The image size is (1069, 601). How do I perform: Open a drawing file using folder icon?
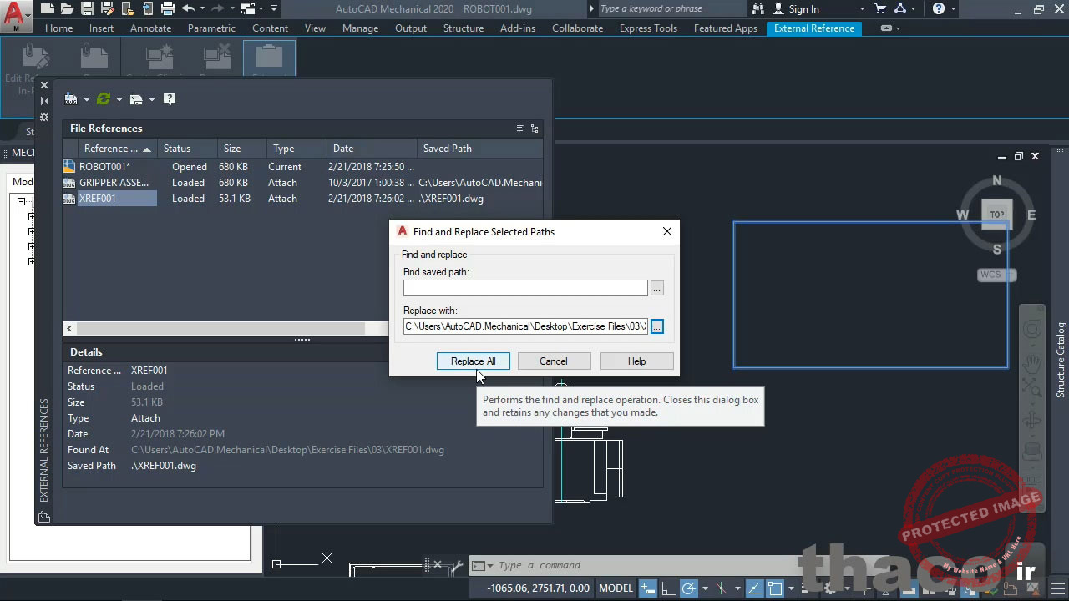[x=68, y=9]
